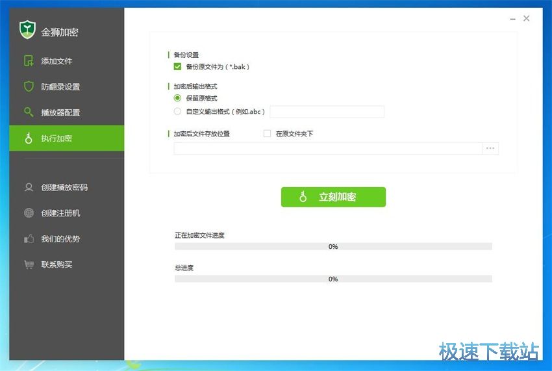Viewport: 552px width, 371px height.
Task: Click the 加密后输出格式 section heading
Action: click(x=195, y=86)
